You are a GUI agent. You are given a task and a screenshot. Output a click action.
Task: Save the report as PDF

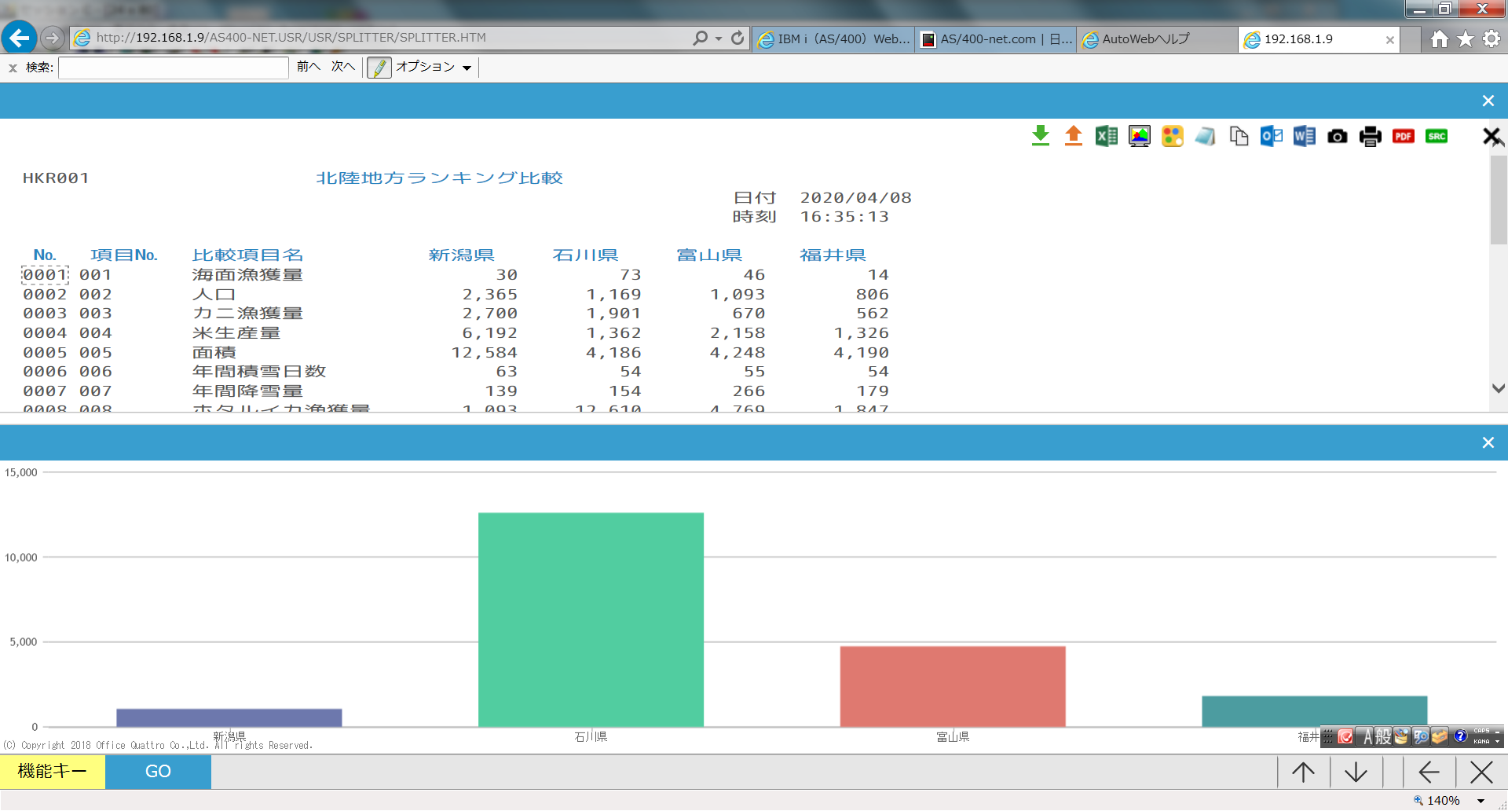point(1403,136)
